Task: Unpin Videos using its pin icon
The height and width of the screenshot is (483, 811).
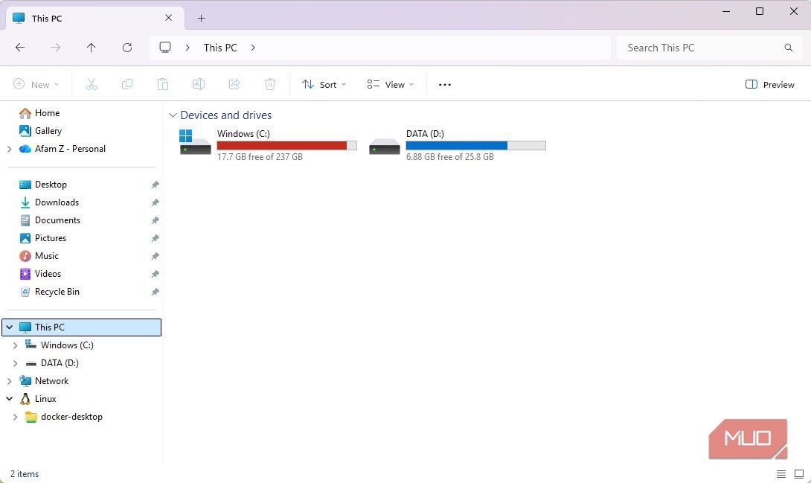Action: pos(156,274)
